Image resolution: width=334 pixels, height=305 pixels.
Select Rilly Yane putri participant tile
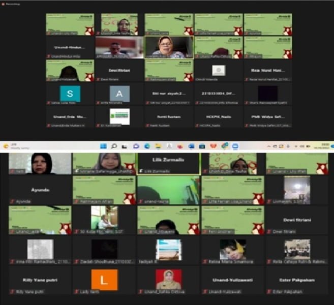click(39, 280)
